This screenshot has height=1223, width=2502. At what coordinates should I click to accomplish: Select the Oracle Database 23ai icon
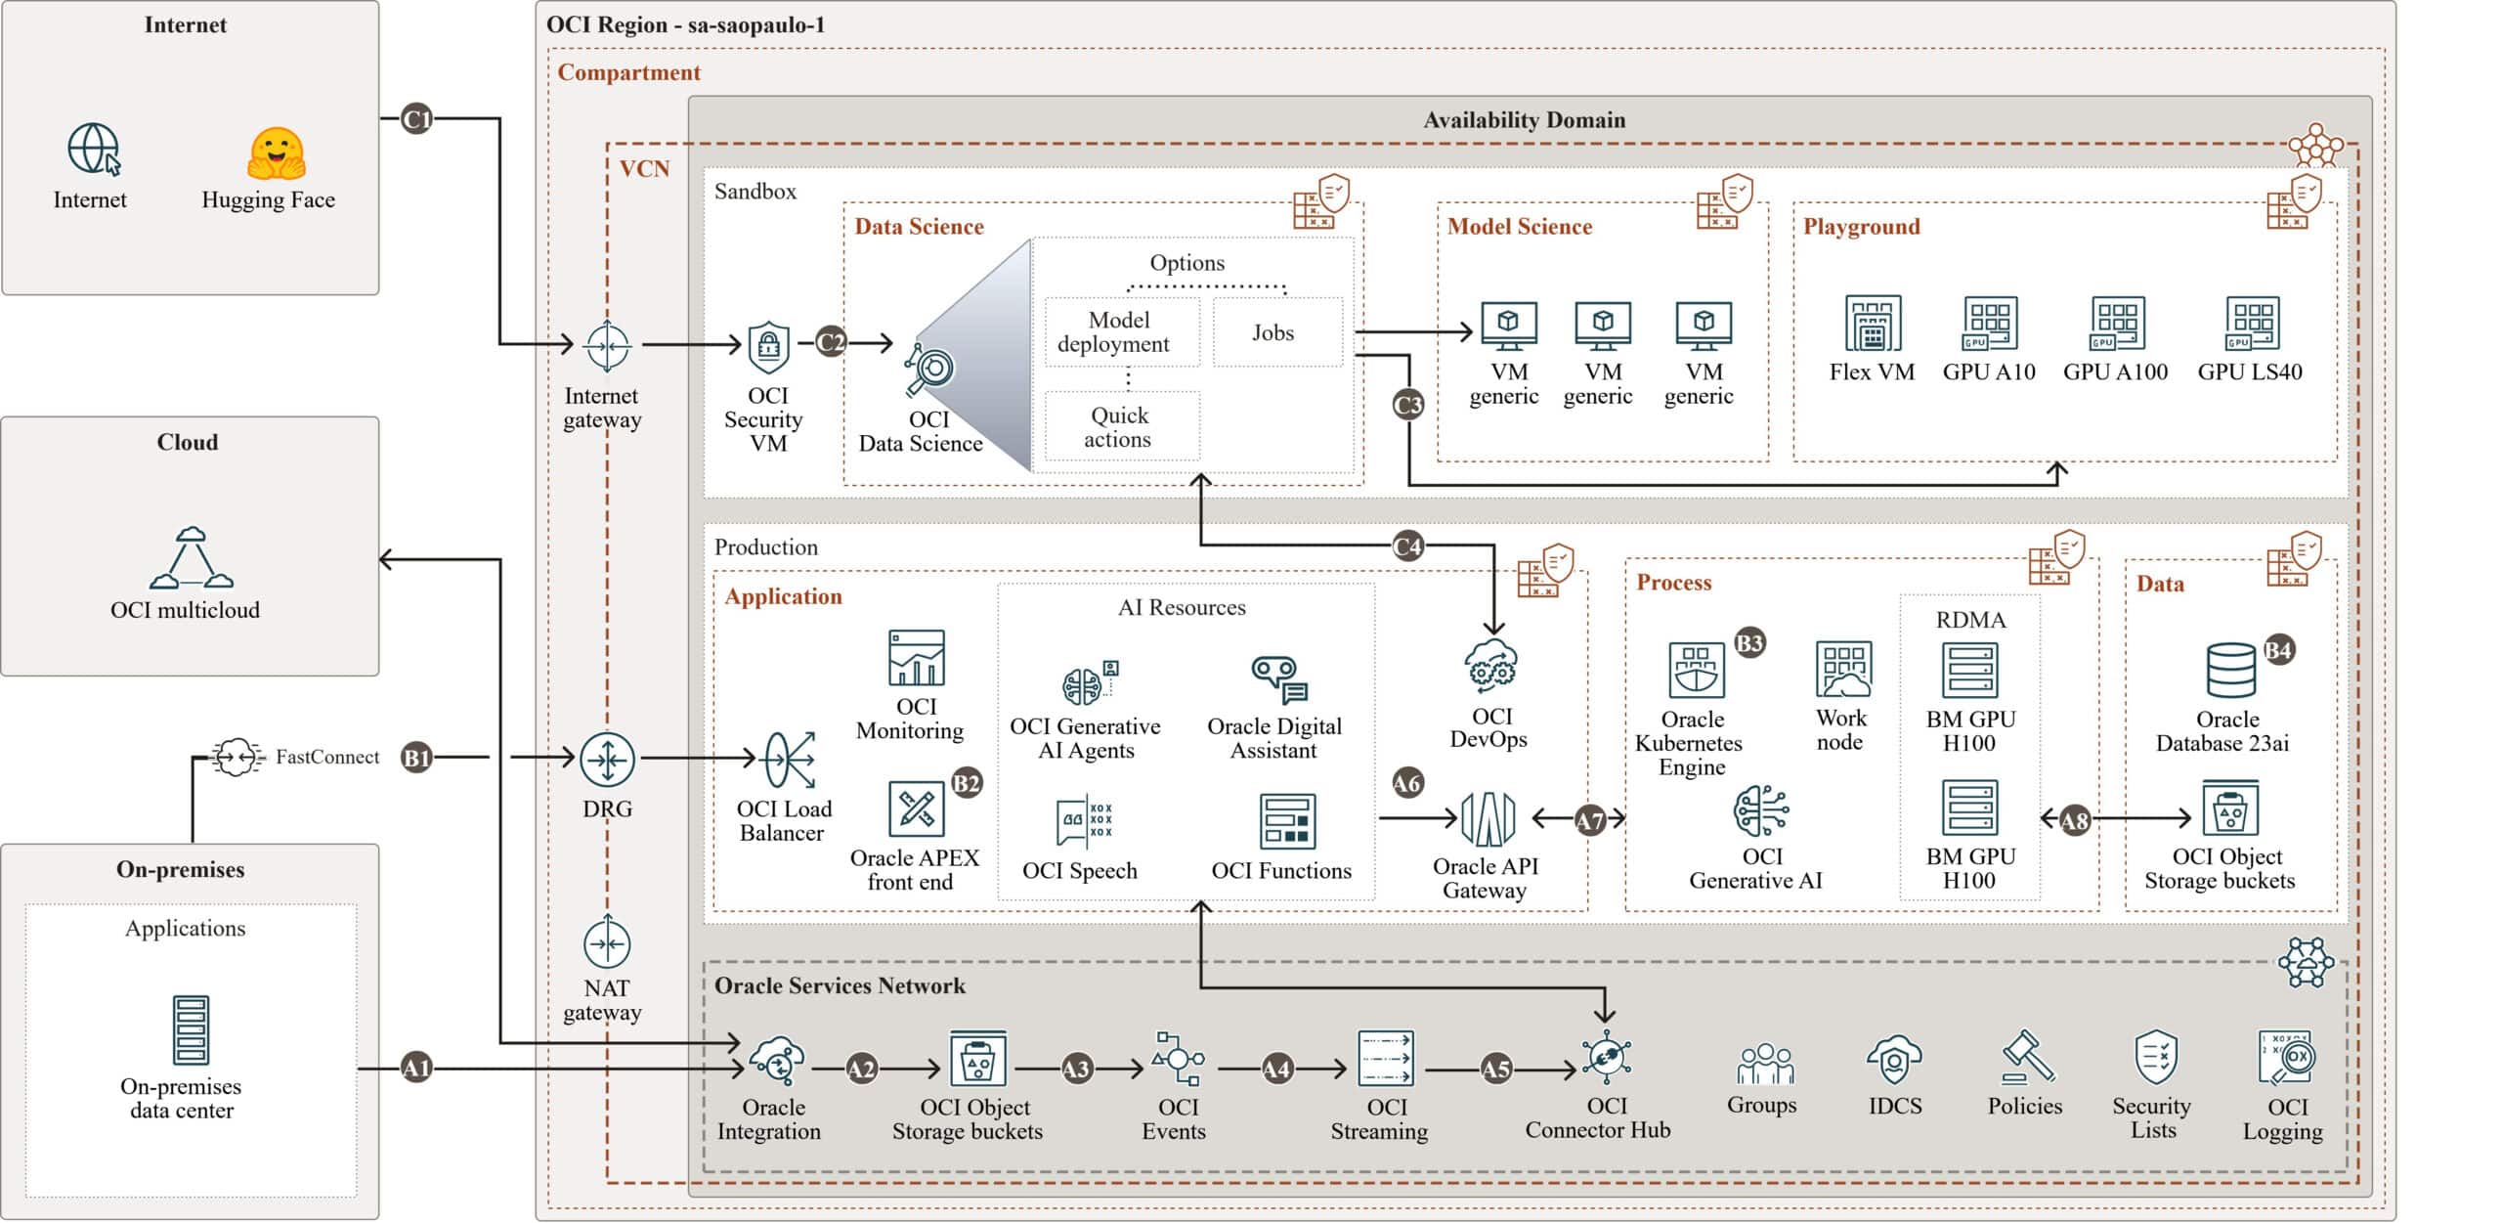(x=2231, y=670)
